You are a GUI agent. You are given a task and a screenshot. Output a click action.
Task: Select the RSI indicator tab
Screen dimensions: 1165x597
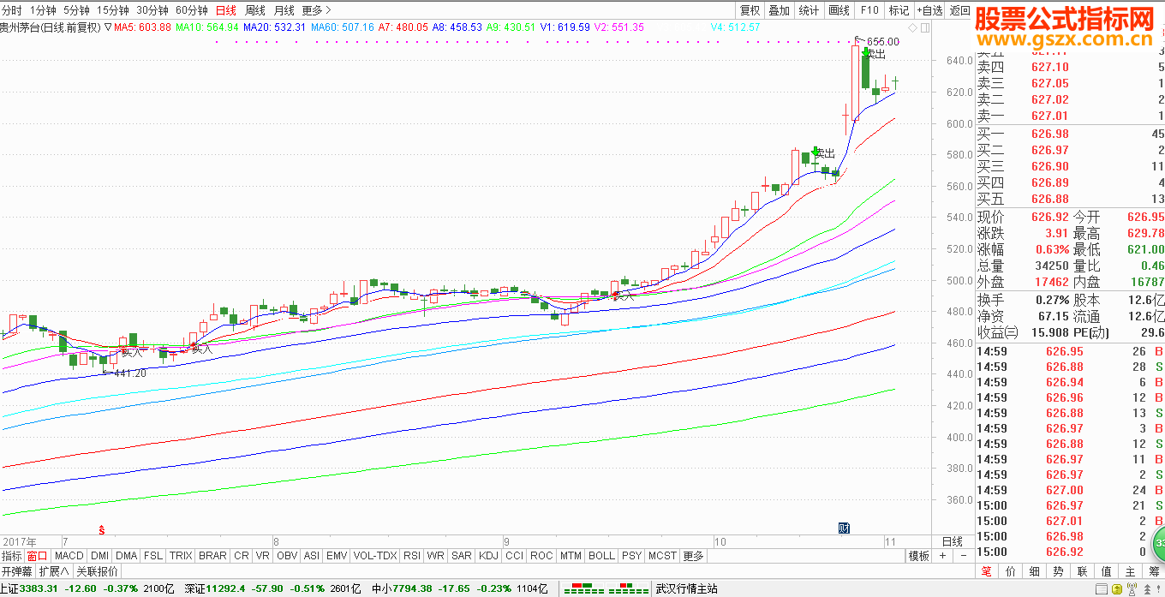pyautogui.click(x=412, y=556)
